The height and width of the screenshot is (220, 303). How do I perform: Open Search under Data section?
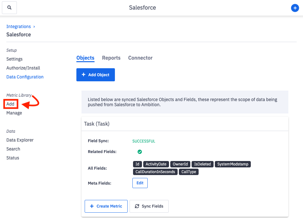pos(13,149)
